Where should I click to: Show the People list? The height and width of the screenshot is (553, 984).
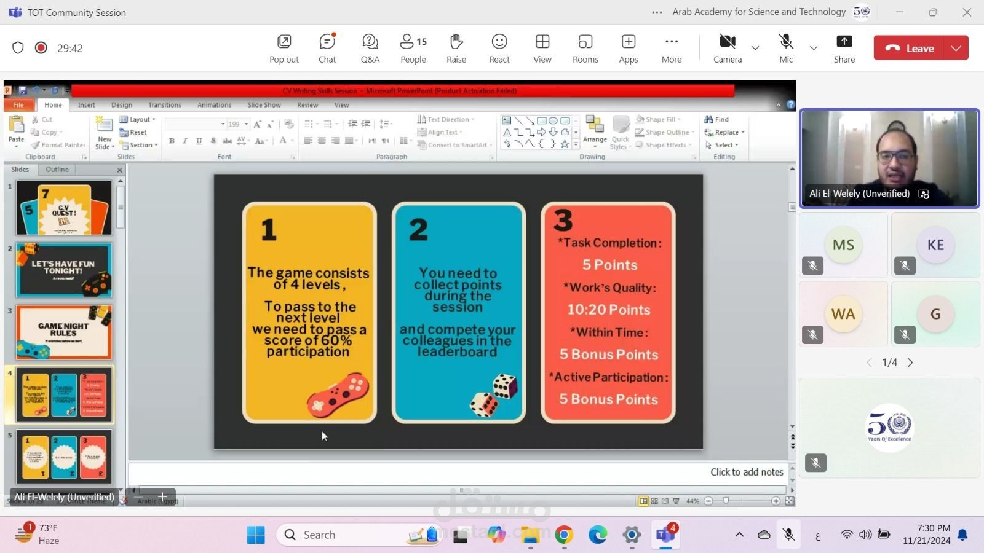coord(413,49)
